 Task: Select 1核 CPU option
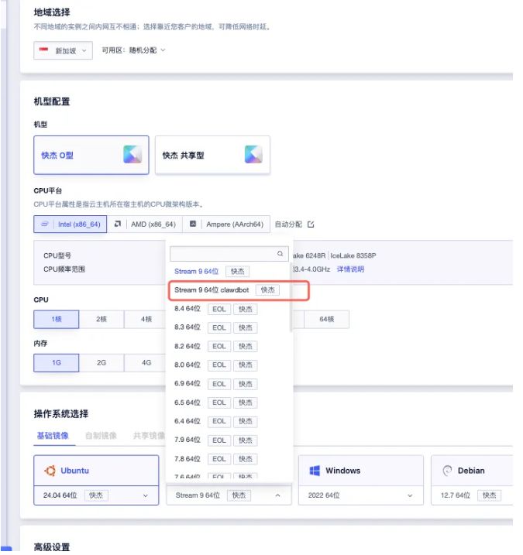pos(57,319)
